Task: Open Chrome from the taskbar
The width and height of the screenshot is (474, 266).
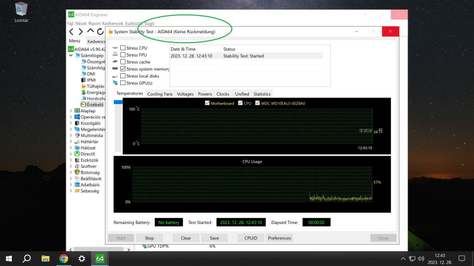Action: tap(63, 258)
